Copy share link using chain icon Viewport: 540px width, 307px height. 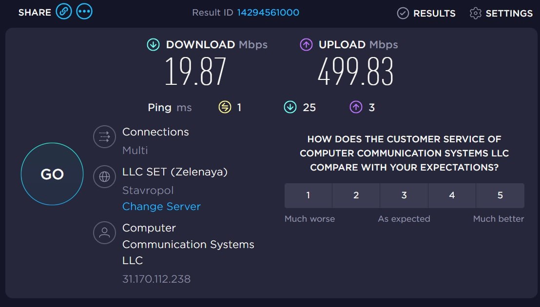click(64, 12)
